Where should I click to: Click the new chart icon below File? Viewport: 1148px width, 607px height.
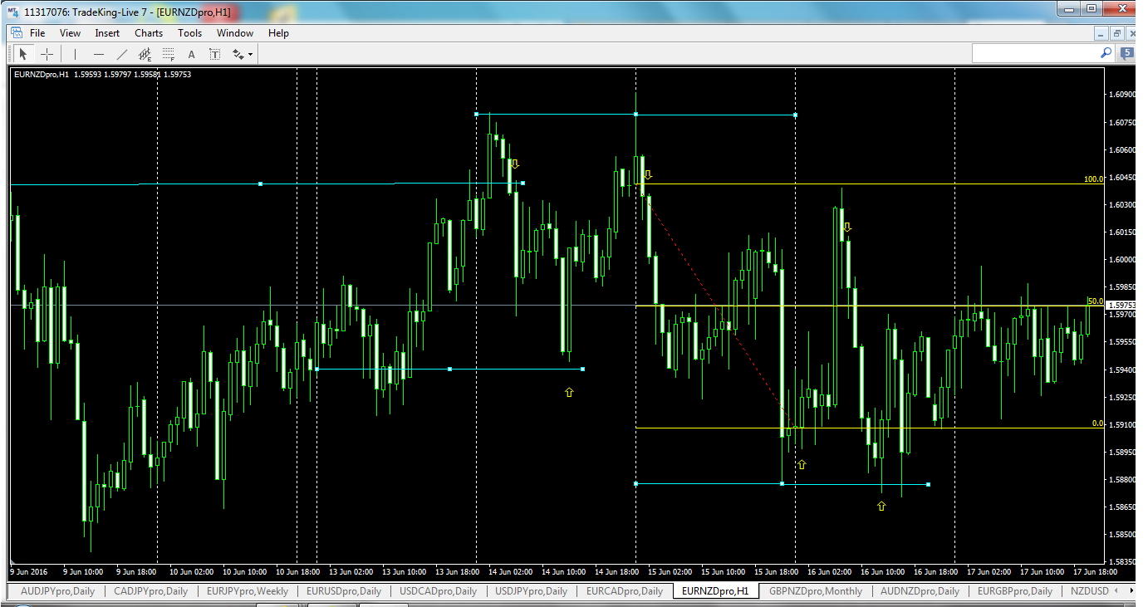tap(17, 32)
